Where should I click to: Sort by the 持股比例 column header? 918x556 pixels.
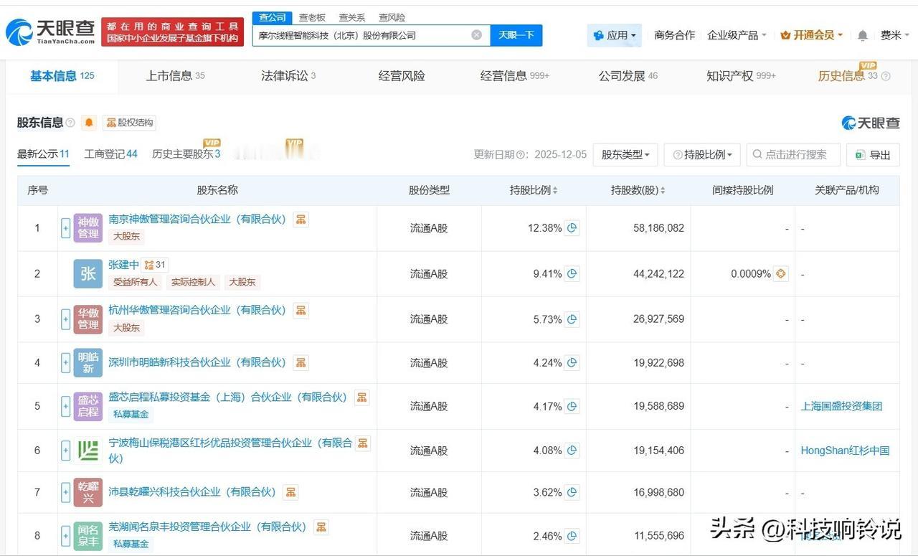pyautogui.click(x=534, y=190)
